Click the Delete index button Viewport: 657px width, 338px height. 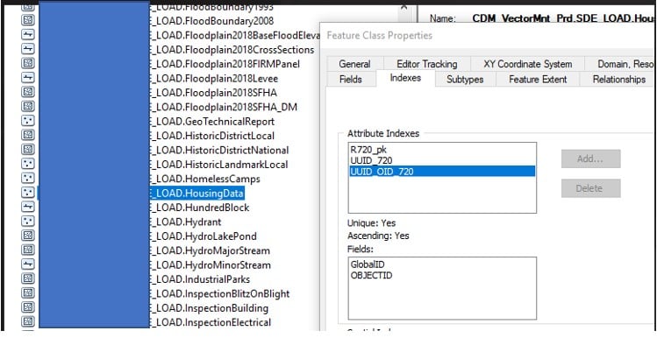(591, 188)
